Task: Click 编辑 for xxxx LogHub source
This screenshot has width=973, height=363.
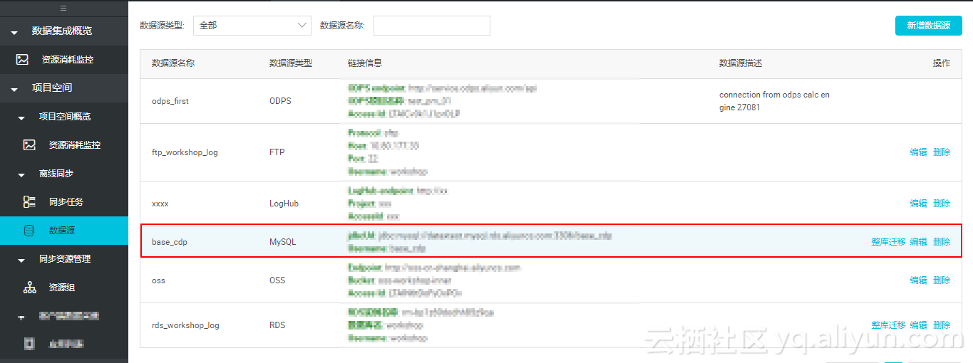Action: click(x=919, y=204)
